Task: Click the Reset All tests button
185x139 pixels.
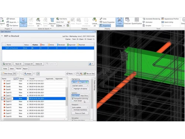Action: point(18,64)
